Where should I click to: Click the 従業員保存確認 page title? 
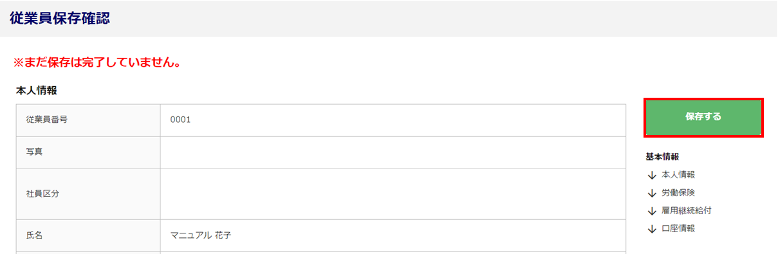[x=60, y=18]
